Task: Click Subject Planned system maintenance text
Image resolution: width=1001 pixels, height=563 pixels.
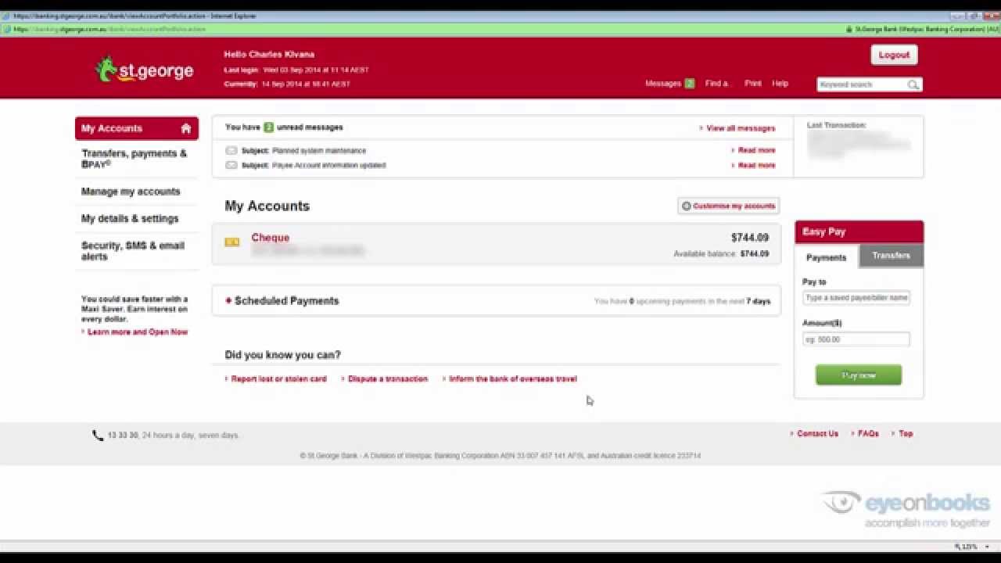Action: (x=303, y=150)
